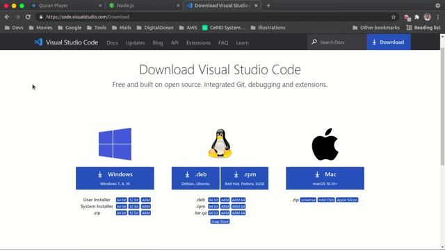Reload the page with the refresh icon
Viewport: 445px width, 250px height.
pyautogui.click(x=28, y=17)
